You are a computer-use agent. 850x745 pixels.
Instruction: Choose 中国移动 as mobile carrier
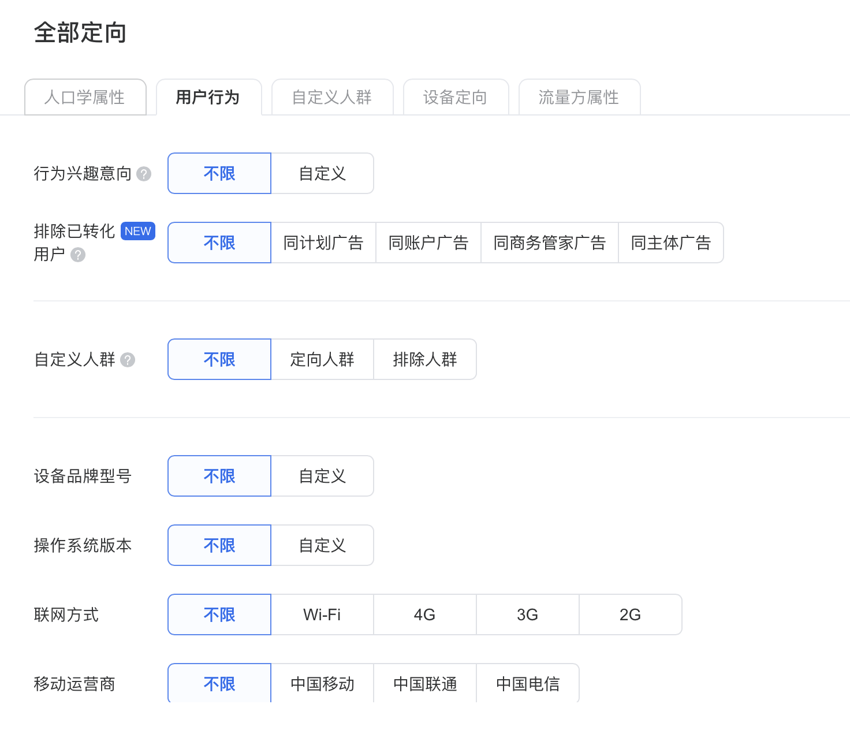[x=322, y=683]
